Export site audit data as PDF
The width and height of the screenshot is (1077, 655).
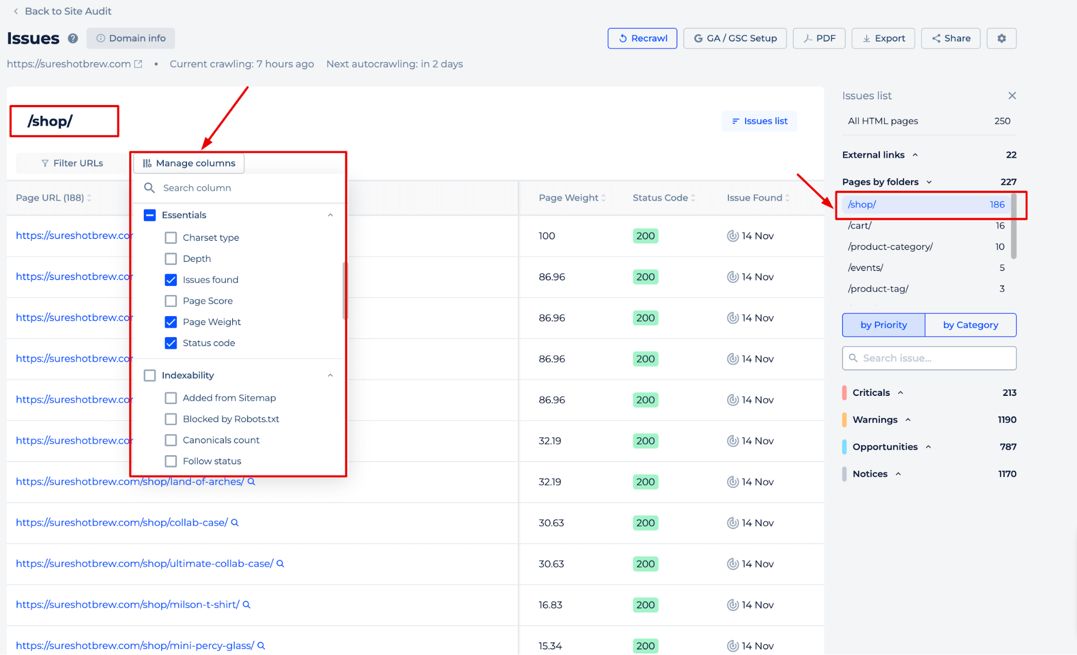tap(818, 38)
